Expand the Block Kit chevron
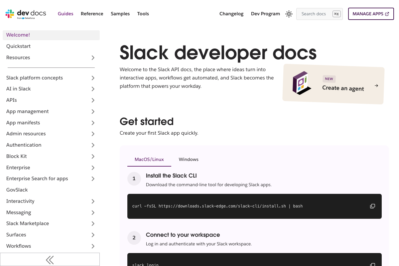Image resolution: width=399 pixels, height=266 pixels. (93, 156)
